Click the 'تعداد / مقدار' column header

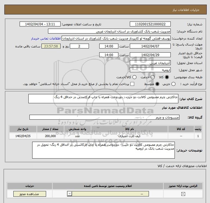point(50,129)
